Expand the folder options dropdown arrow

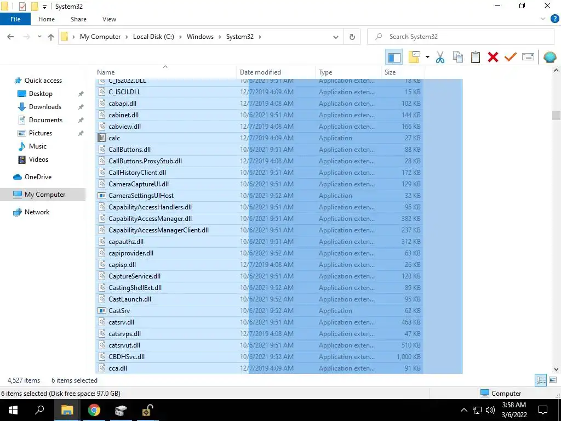[427, 57]
